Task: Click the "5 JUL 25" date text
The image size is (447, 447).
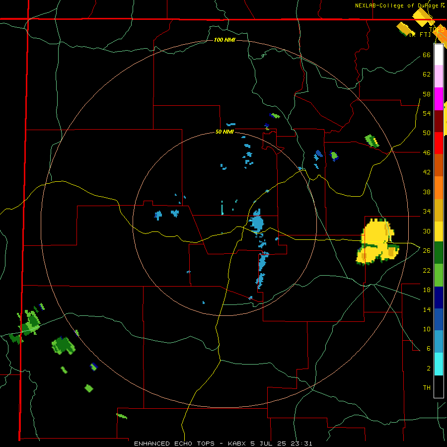Action: 269,444
